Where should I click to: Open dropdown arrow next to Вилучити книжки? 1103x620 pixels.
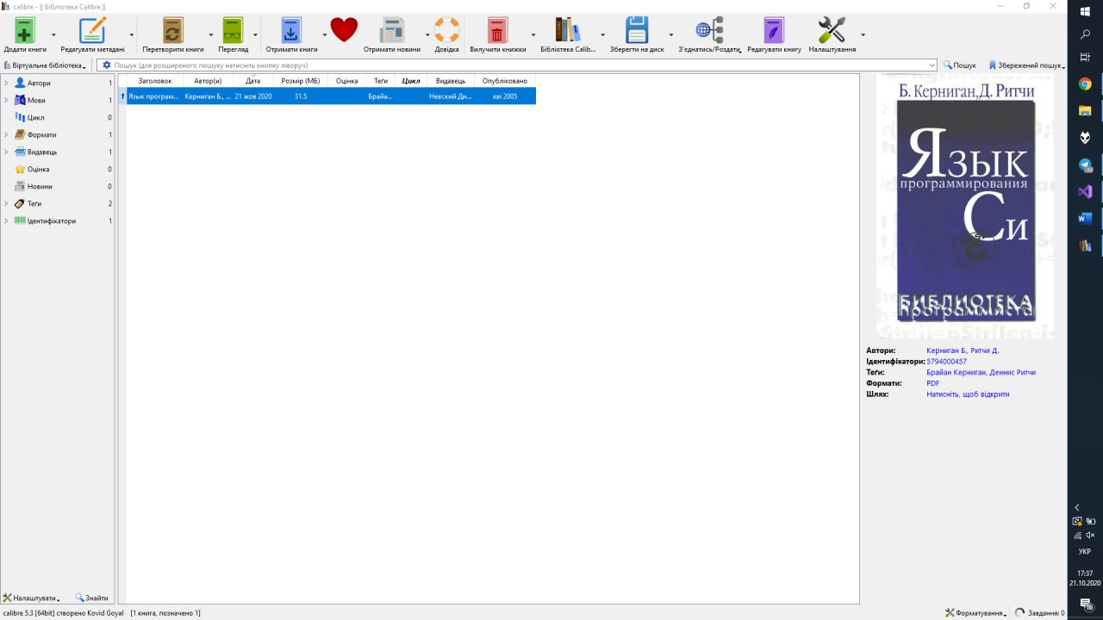click(533, 34)
